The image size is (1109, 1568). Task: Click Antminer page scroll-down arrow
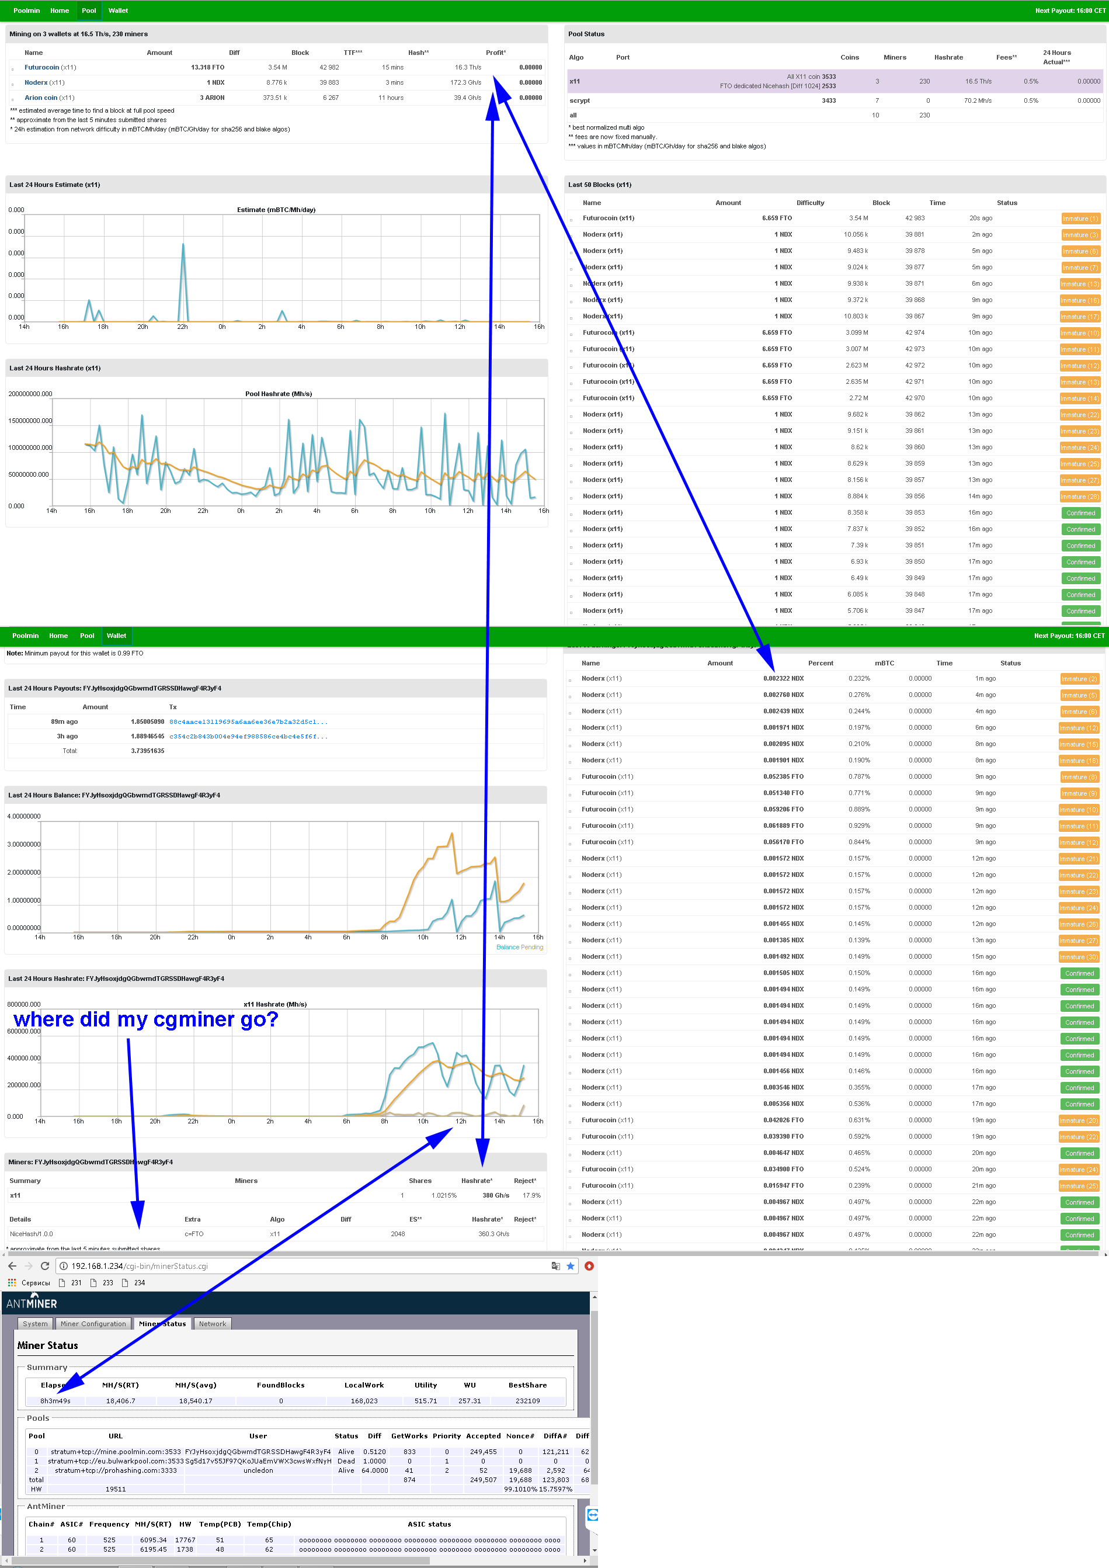594,1550
